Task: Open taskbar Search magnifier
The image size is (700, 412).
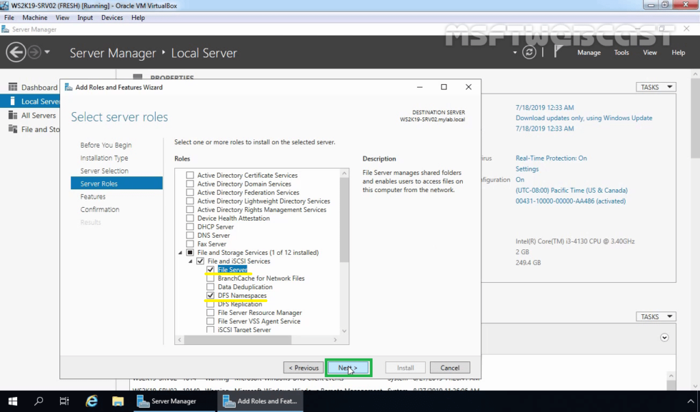Action: [38, 401]
